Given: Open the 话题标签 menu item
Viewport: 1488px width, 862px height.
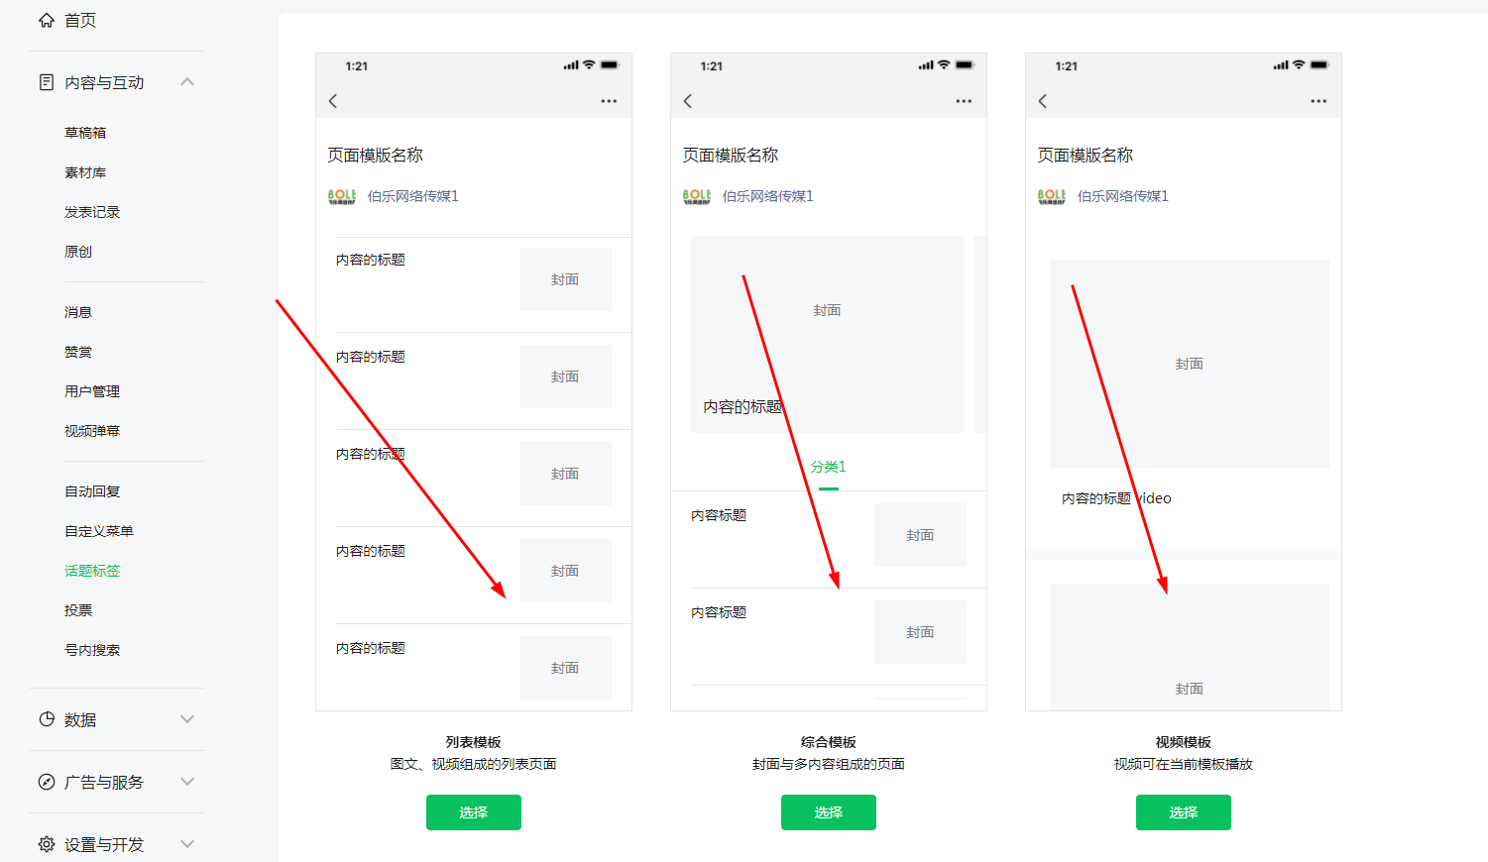Looking at the screenshot, I should point(92,571).
